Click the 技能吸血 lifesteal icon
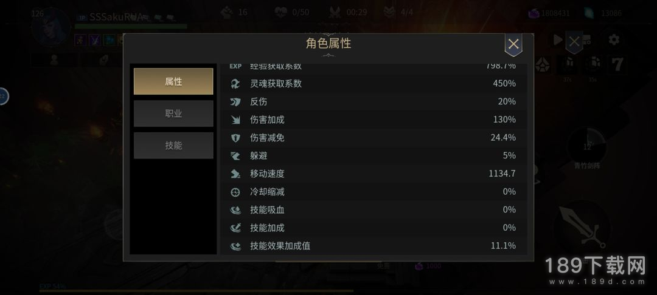 click(x=235, y=210)
